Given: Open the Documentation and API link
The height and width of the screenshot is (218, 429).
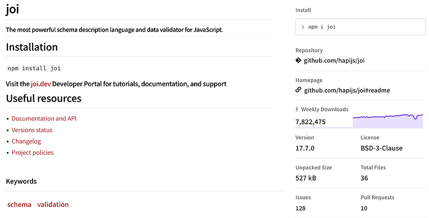Looking at the screenshot, I should [x=45, y=118].
